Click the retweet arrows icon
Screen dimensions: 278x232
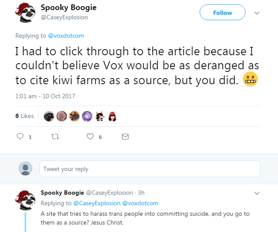coord(55,136)
